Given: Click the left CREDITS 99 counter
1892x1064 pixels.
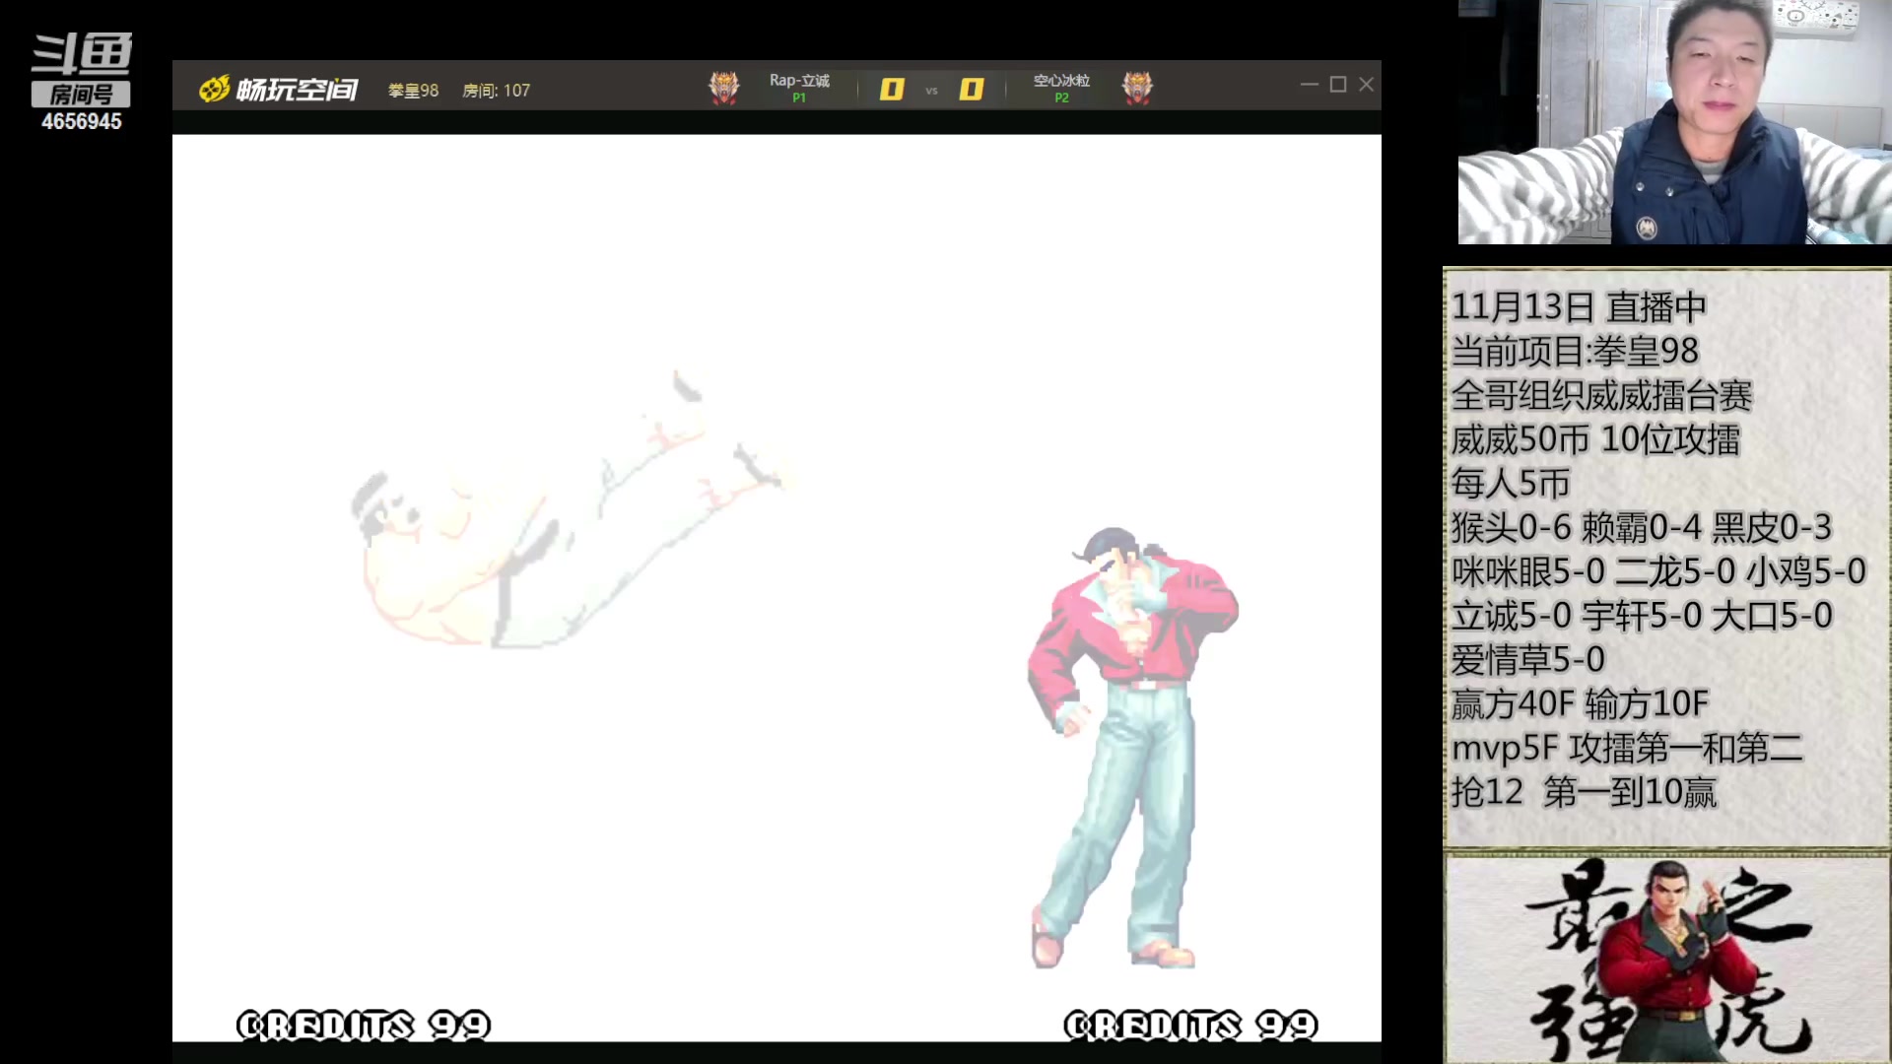Looking at the screenshot, I should click(x=363, y=1026).
